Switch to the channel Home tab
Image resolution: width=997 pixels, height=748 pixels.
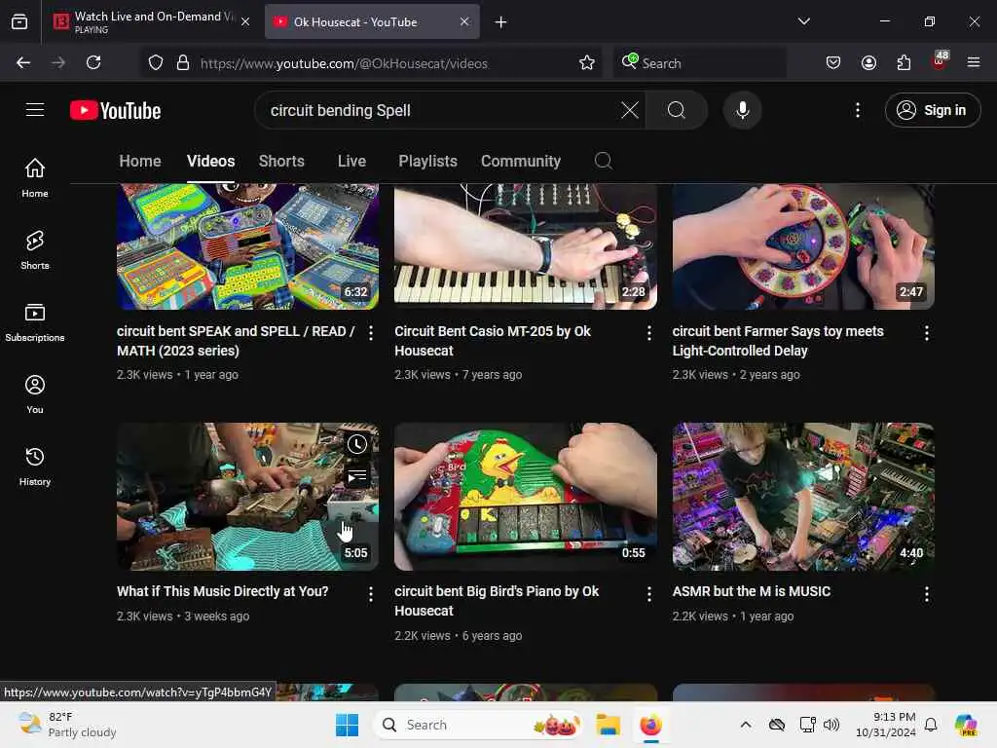pos(140,161)
